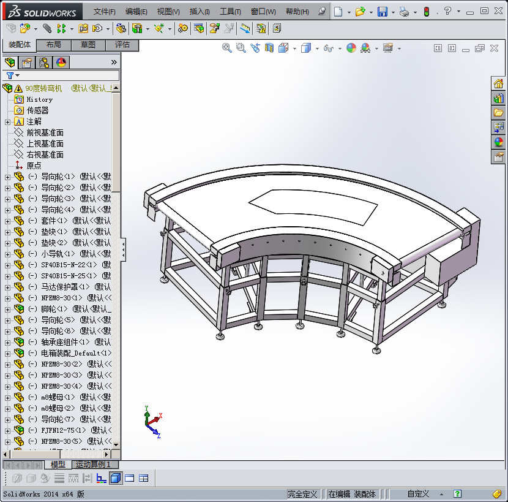Viewport: 508px width, 502px height.
Task: Click the New Motion Study icon
Action: 183,29
